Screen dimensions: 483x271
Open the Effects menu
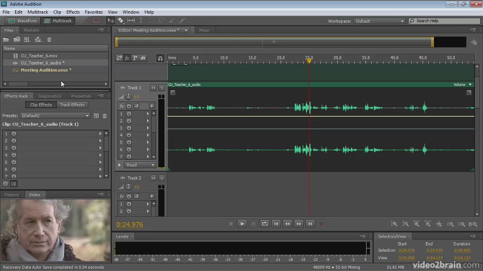(x=73, y=12)
